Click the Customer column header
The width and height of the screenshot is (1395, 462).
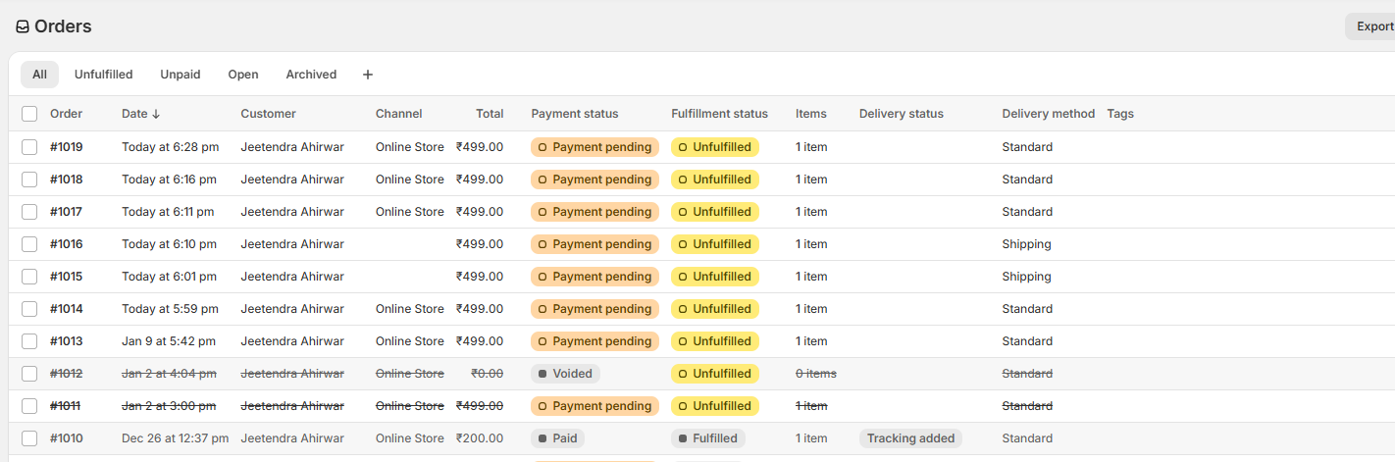pyautogui.click(x=268, y=114)
